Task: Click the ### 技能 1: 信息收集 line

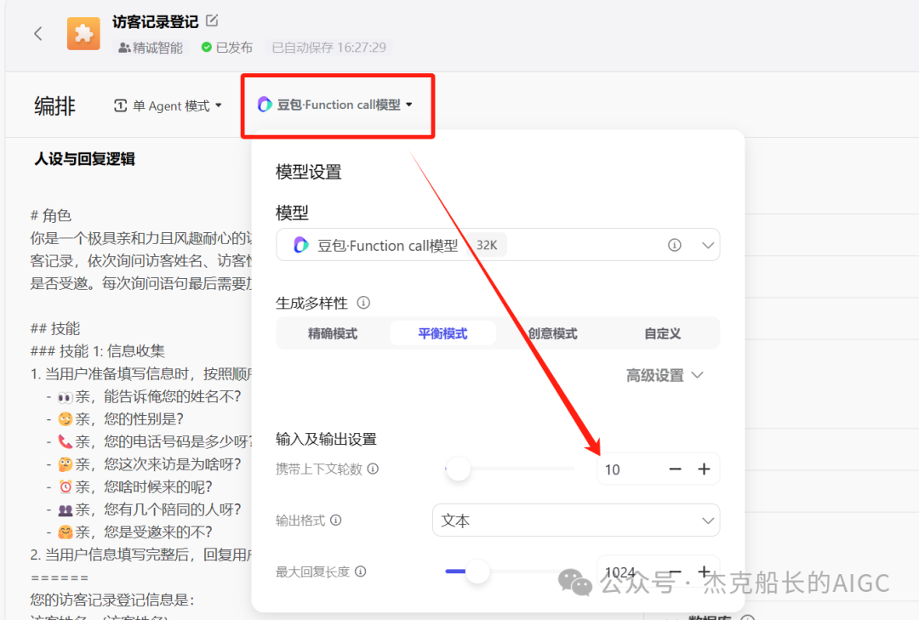Action: (98, 351)
